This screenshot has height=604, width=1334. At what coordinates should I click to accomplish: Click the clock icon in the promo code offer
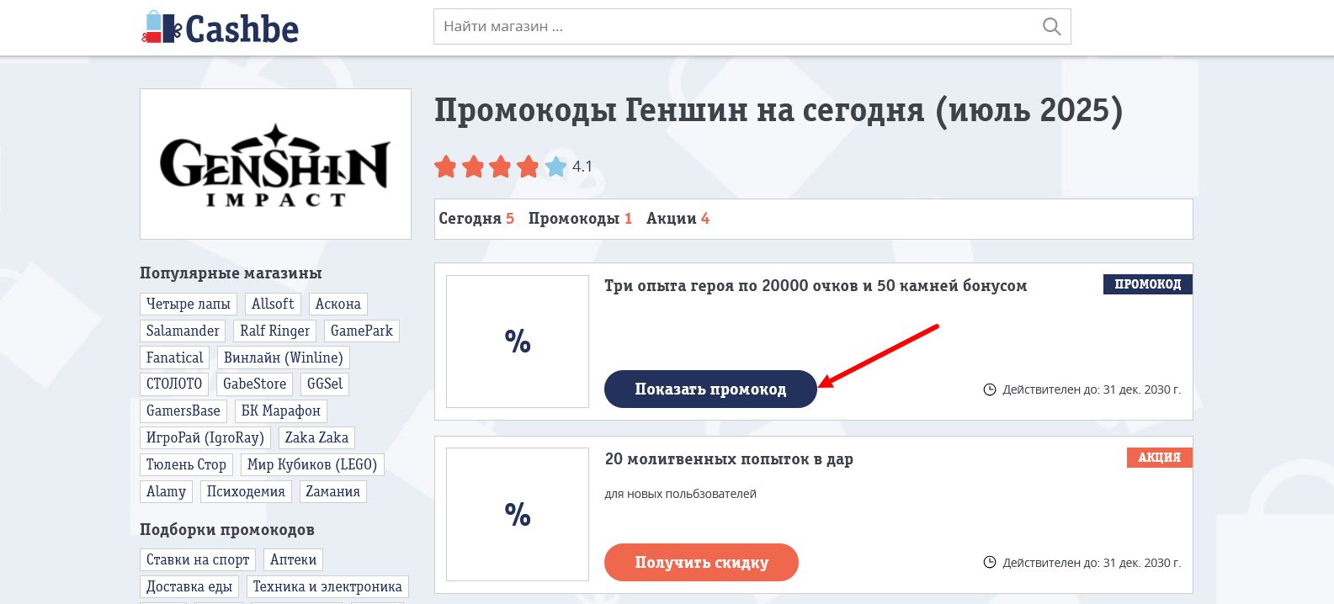coord(990,389)
